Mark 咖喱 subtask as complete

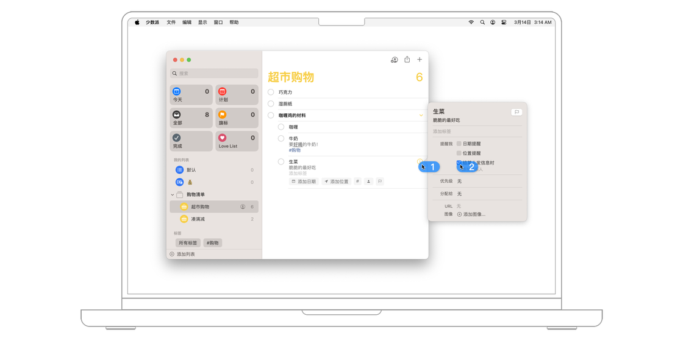tap(281, 127)
